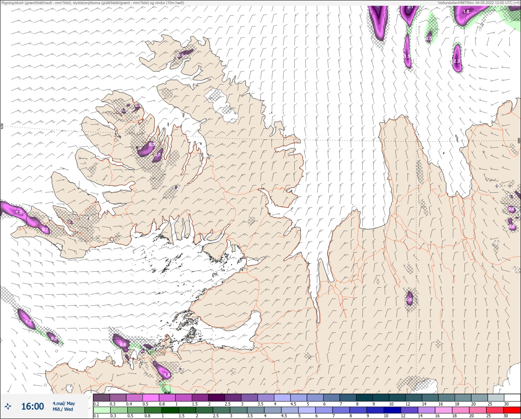Select lower legend pale green swatch labeled 0.1
Screen dimensions: 521x419
tap(102, 410)
